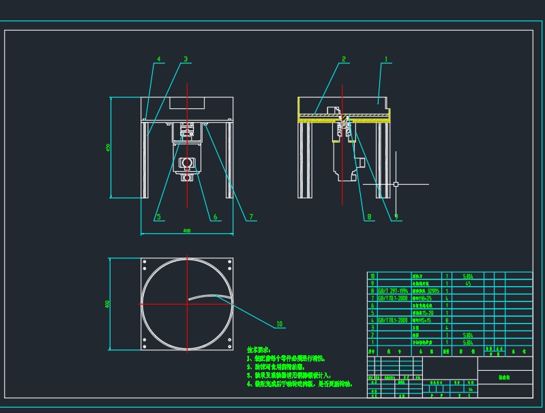Click the sequence number '10' cell in parts list

(372, 276)
